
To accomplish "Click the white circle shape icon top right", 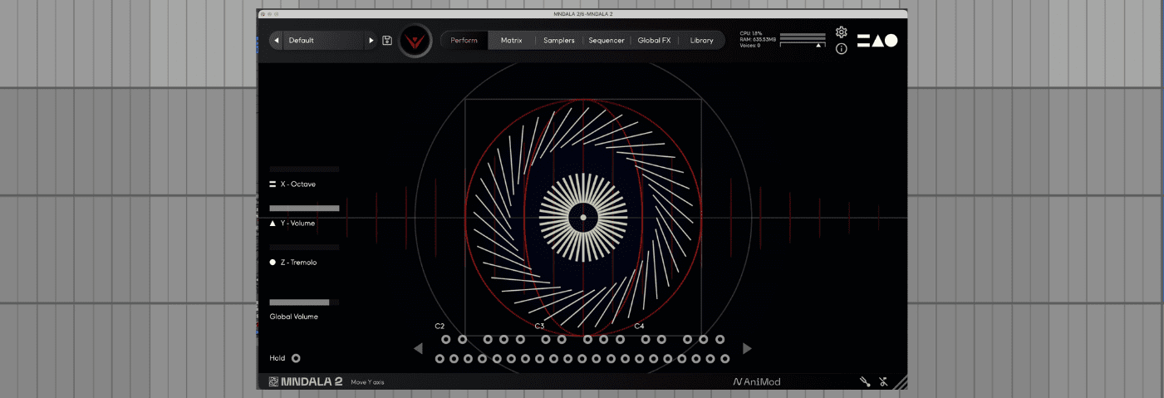I will click(x=891, y=41).
